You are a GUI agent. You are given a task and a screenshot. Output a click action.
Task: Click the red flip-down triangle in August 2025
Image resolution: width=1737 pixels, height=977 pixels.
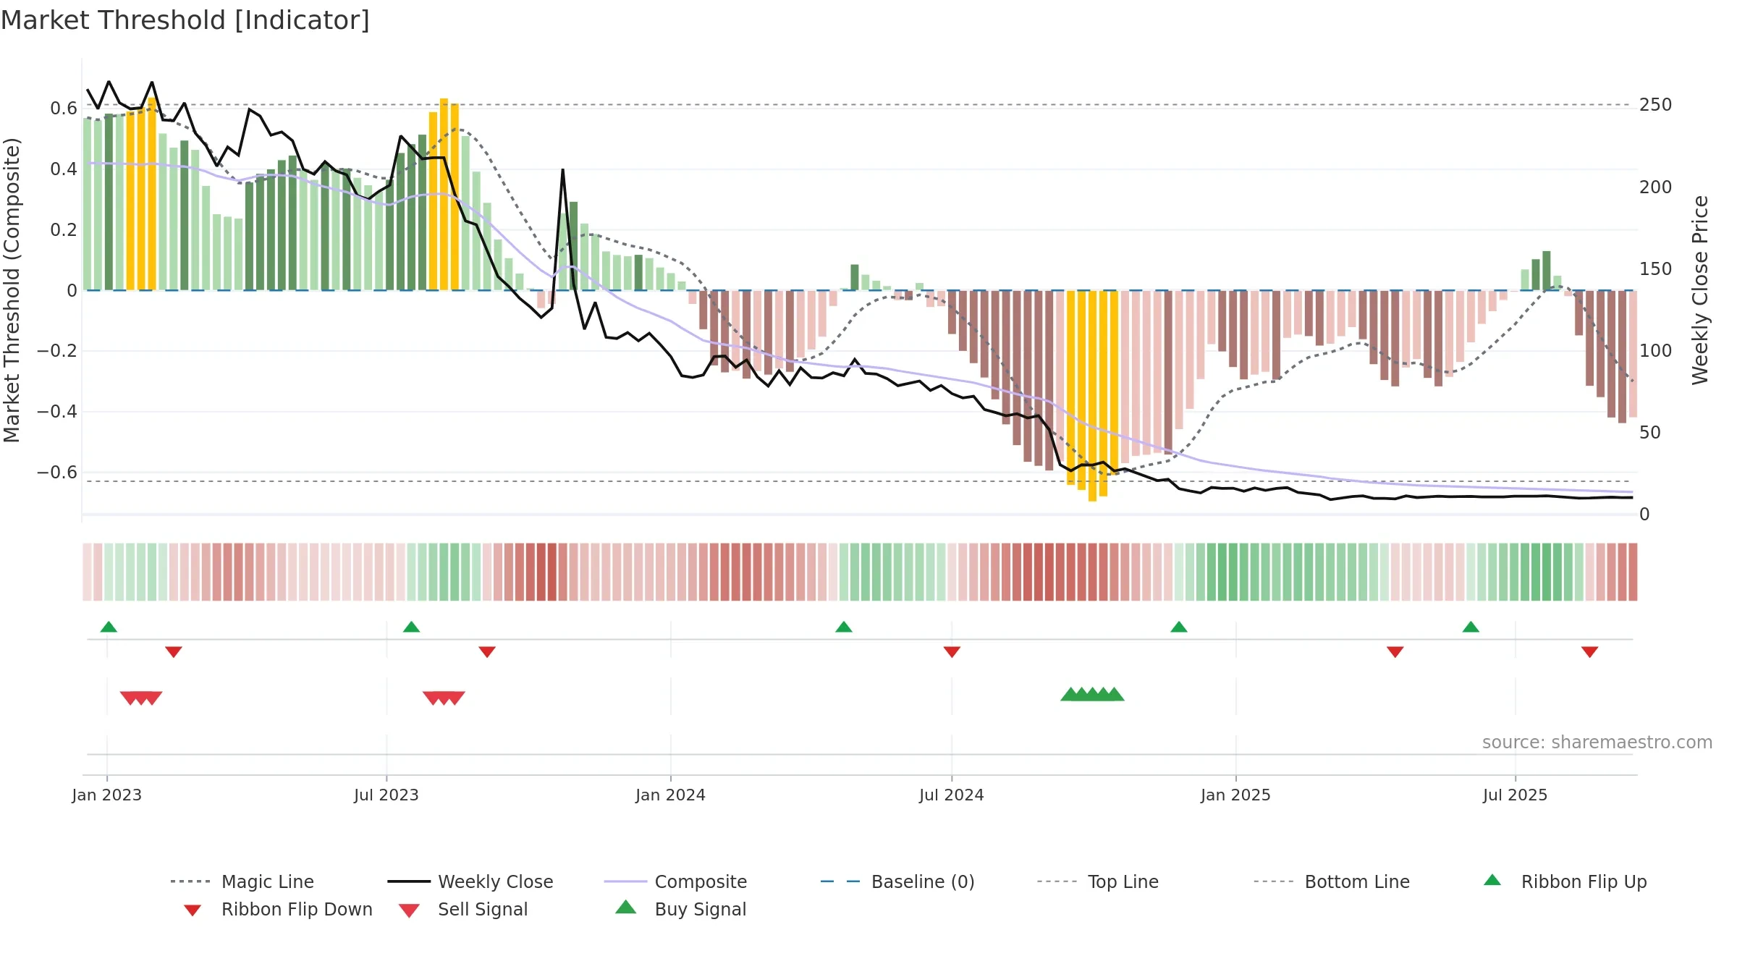(1590, 652)
